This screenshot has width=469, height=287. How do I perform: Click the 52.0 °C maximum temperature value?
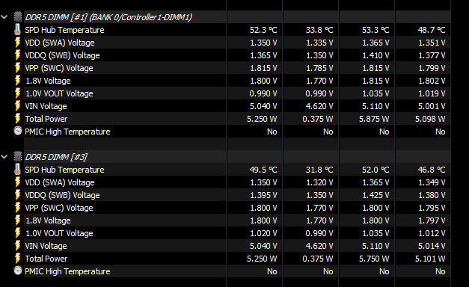(x=375, y=170)
